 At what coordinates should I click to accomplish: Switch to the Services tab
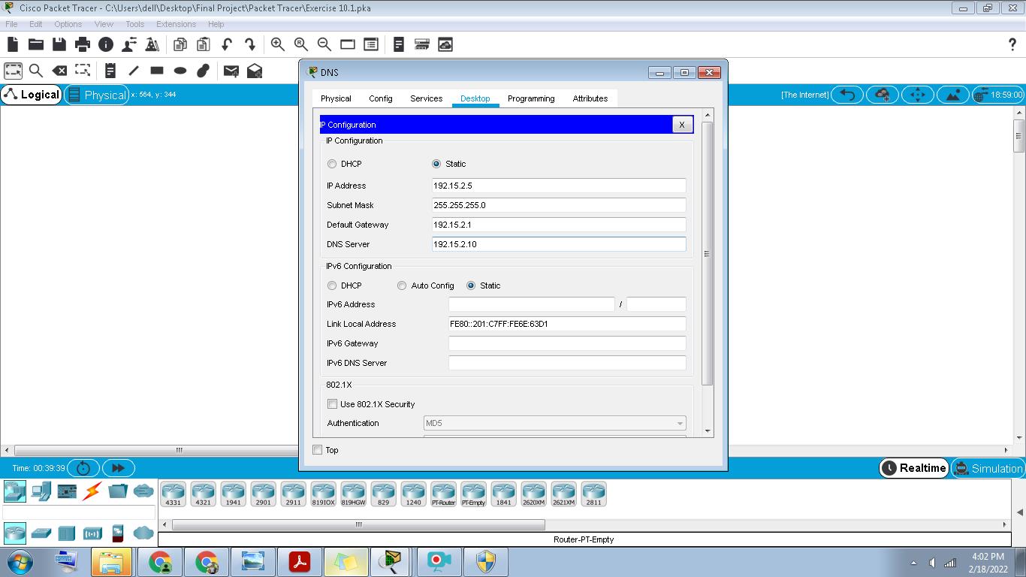pos(426,98)
